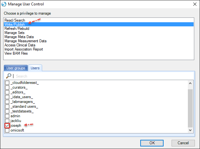Click the user list scroll up arrow
This screenshot has height=149, width=200.
190,83
